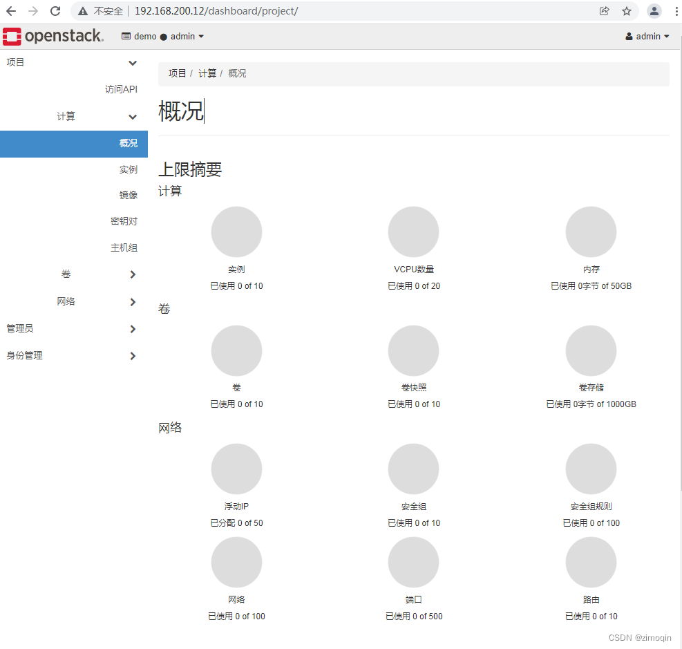Expand the 身份管理 section
The image size is (682, 649).
tap(24, 355)
